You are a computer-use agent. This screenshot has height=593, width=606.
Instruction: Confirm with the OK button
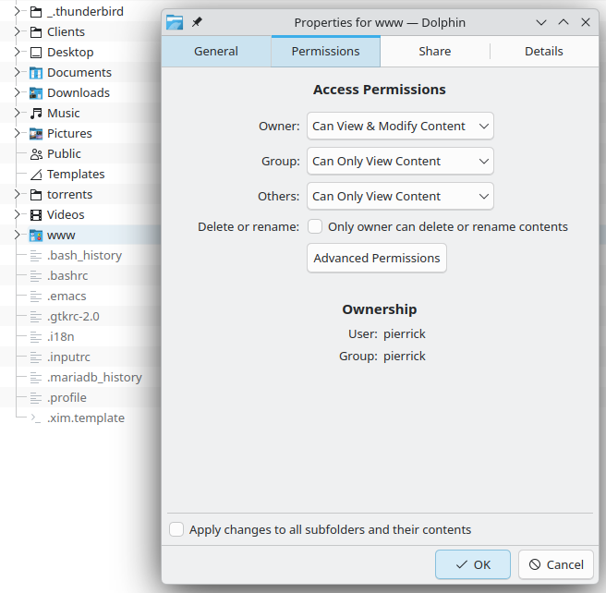pyautogui.click(x=473, y=564)
